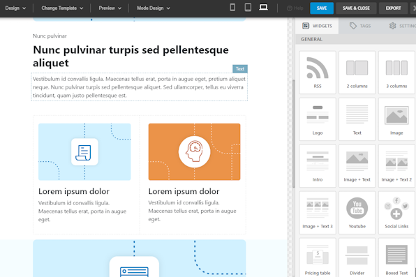
Task: Select the small Nunc pulvinar subtitle
Action: pos(50,36)
